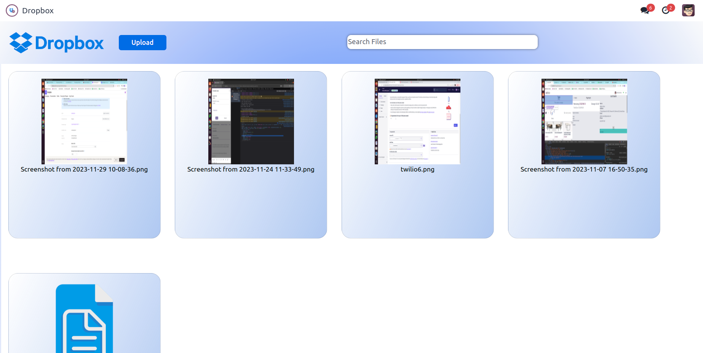Focus the Search Files field
The image size is (703, 353).
(x=443, y=42)
